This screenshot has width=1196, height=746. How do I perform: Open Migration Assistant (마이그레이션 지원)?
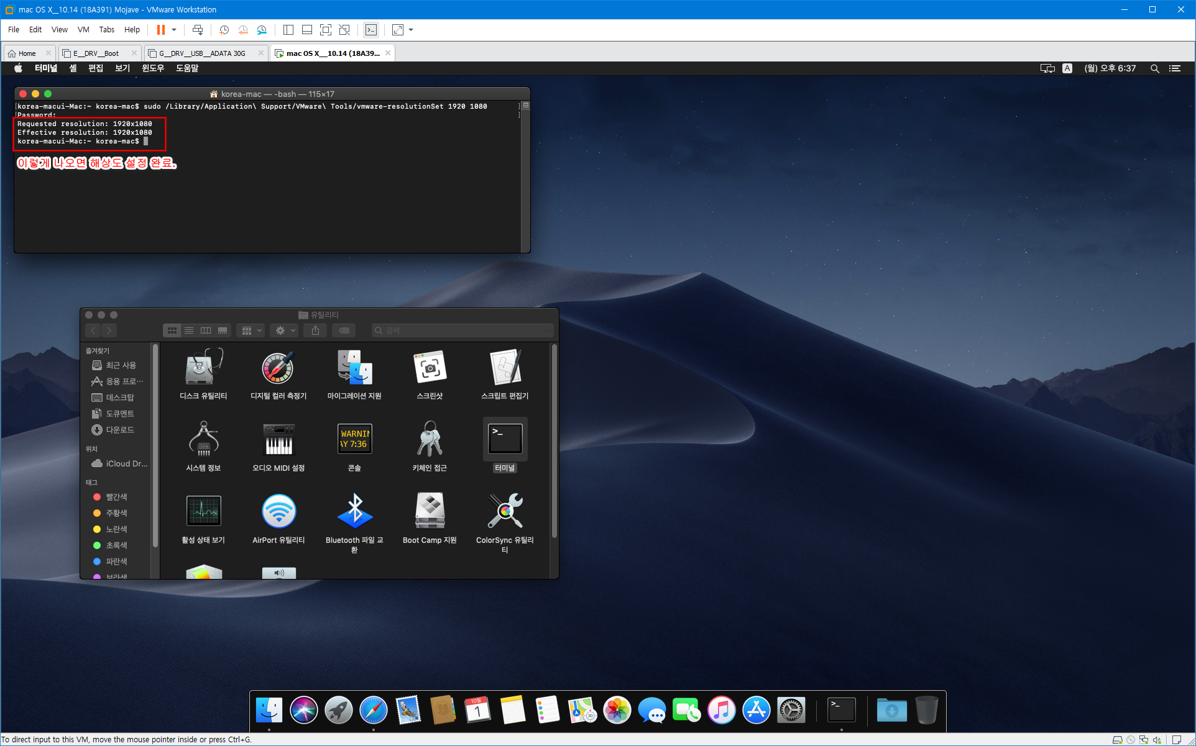[x=354, y=367]
